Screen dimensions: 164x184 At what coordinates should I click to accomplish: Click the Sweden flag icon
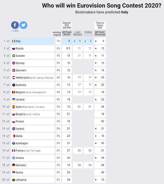pyautogui.click(x=13, y=56)
